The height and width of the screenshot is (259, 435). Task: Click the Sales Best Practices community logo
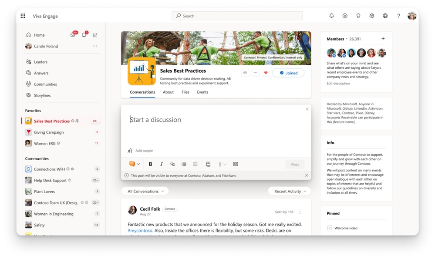[142, 71]
